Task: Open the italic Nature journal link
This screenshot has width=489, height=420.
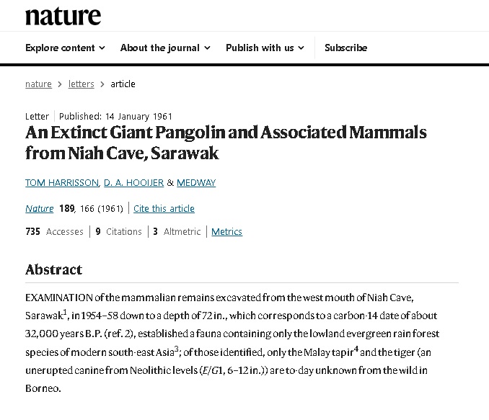Action: tap(40, 208)
